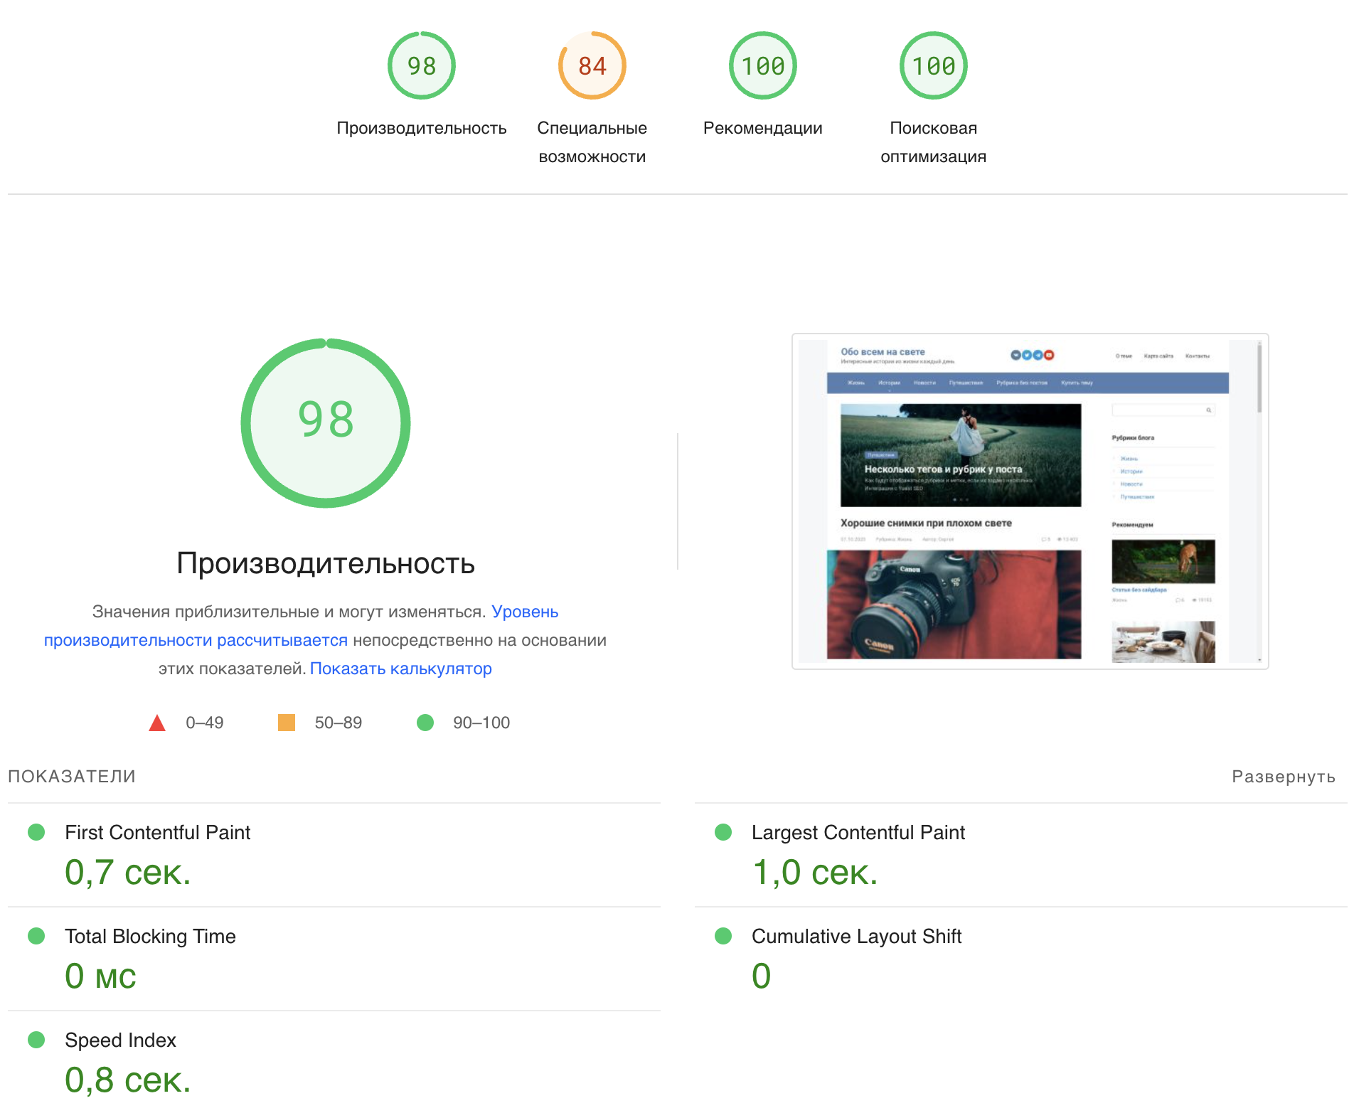Open the Производительность category label
Viewport: 1354px width, 1118px height.
coord(422,128)
